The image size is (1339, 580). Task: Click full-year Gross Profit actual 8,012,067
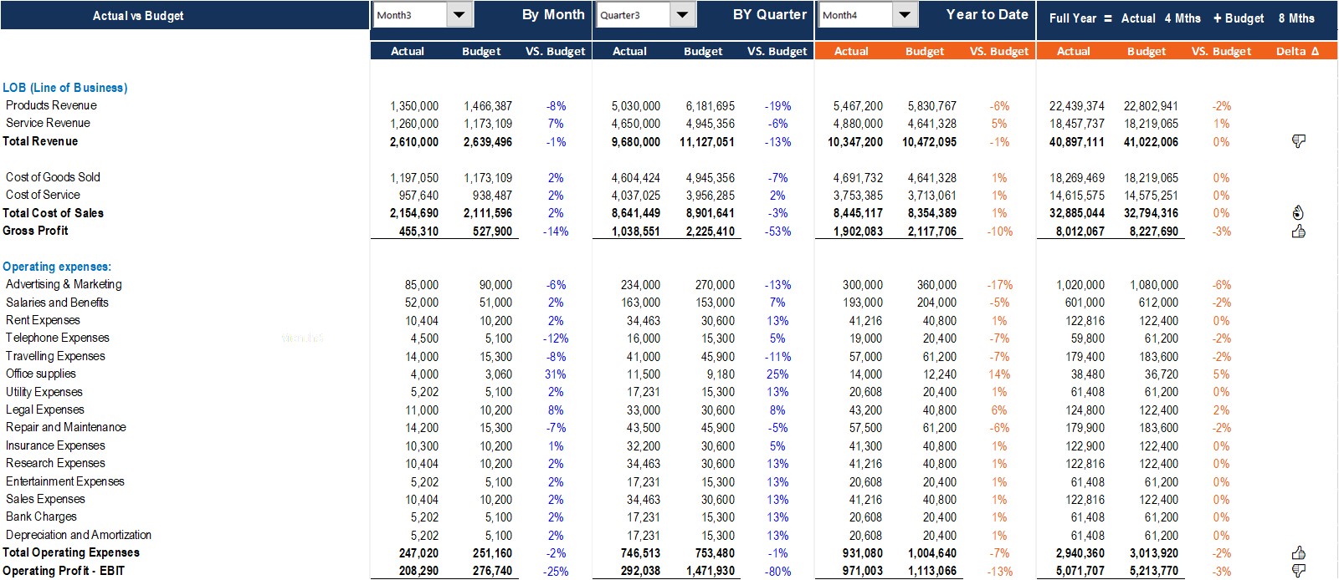click(1080, 231)
